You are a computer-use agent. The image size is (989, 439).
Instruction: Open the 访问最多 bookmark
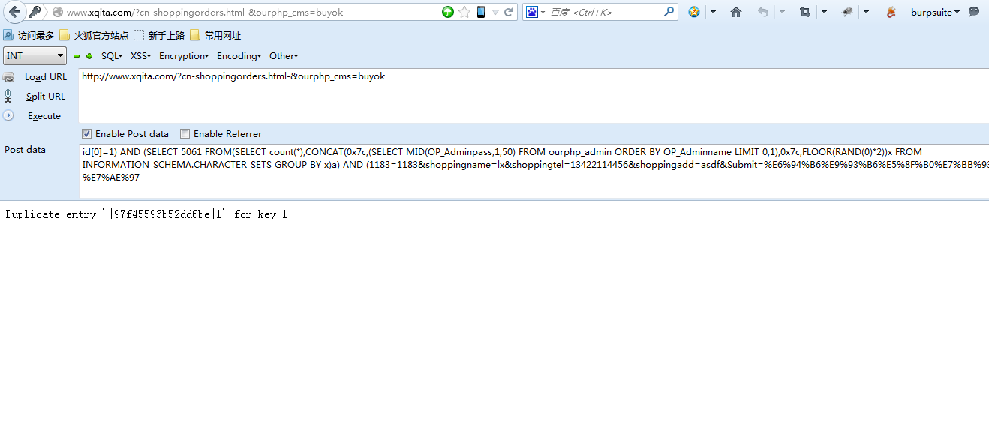point(29,35)
